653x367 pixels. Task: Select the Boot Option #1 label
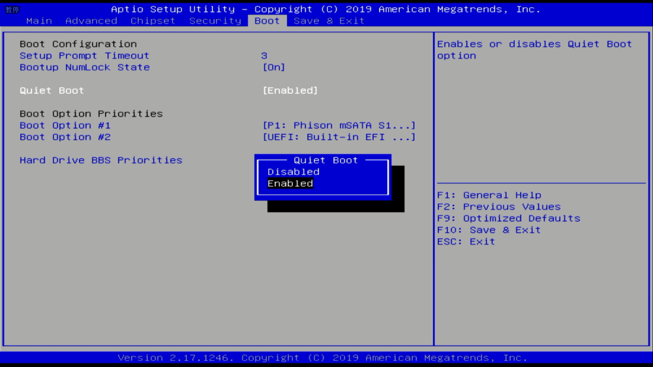[x=65, y=126]
